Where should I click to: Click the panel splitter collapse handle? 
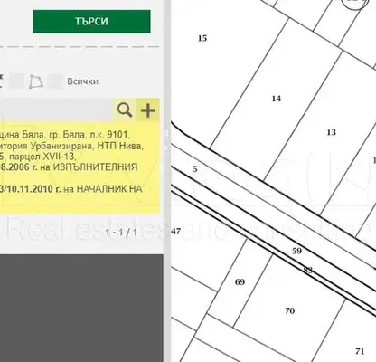tap(167, 140)
